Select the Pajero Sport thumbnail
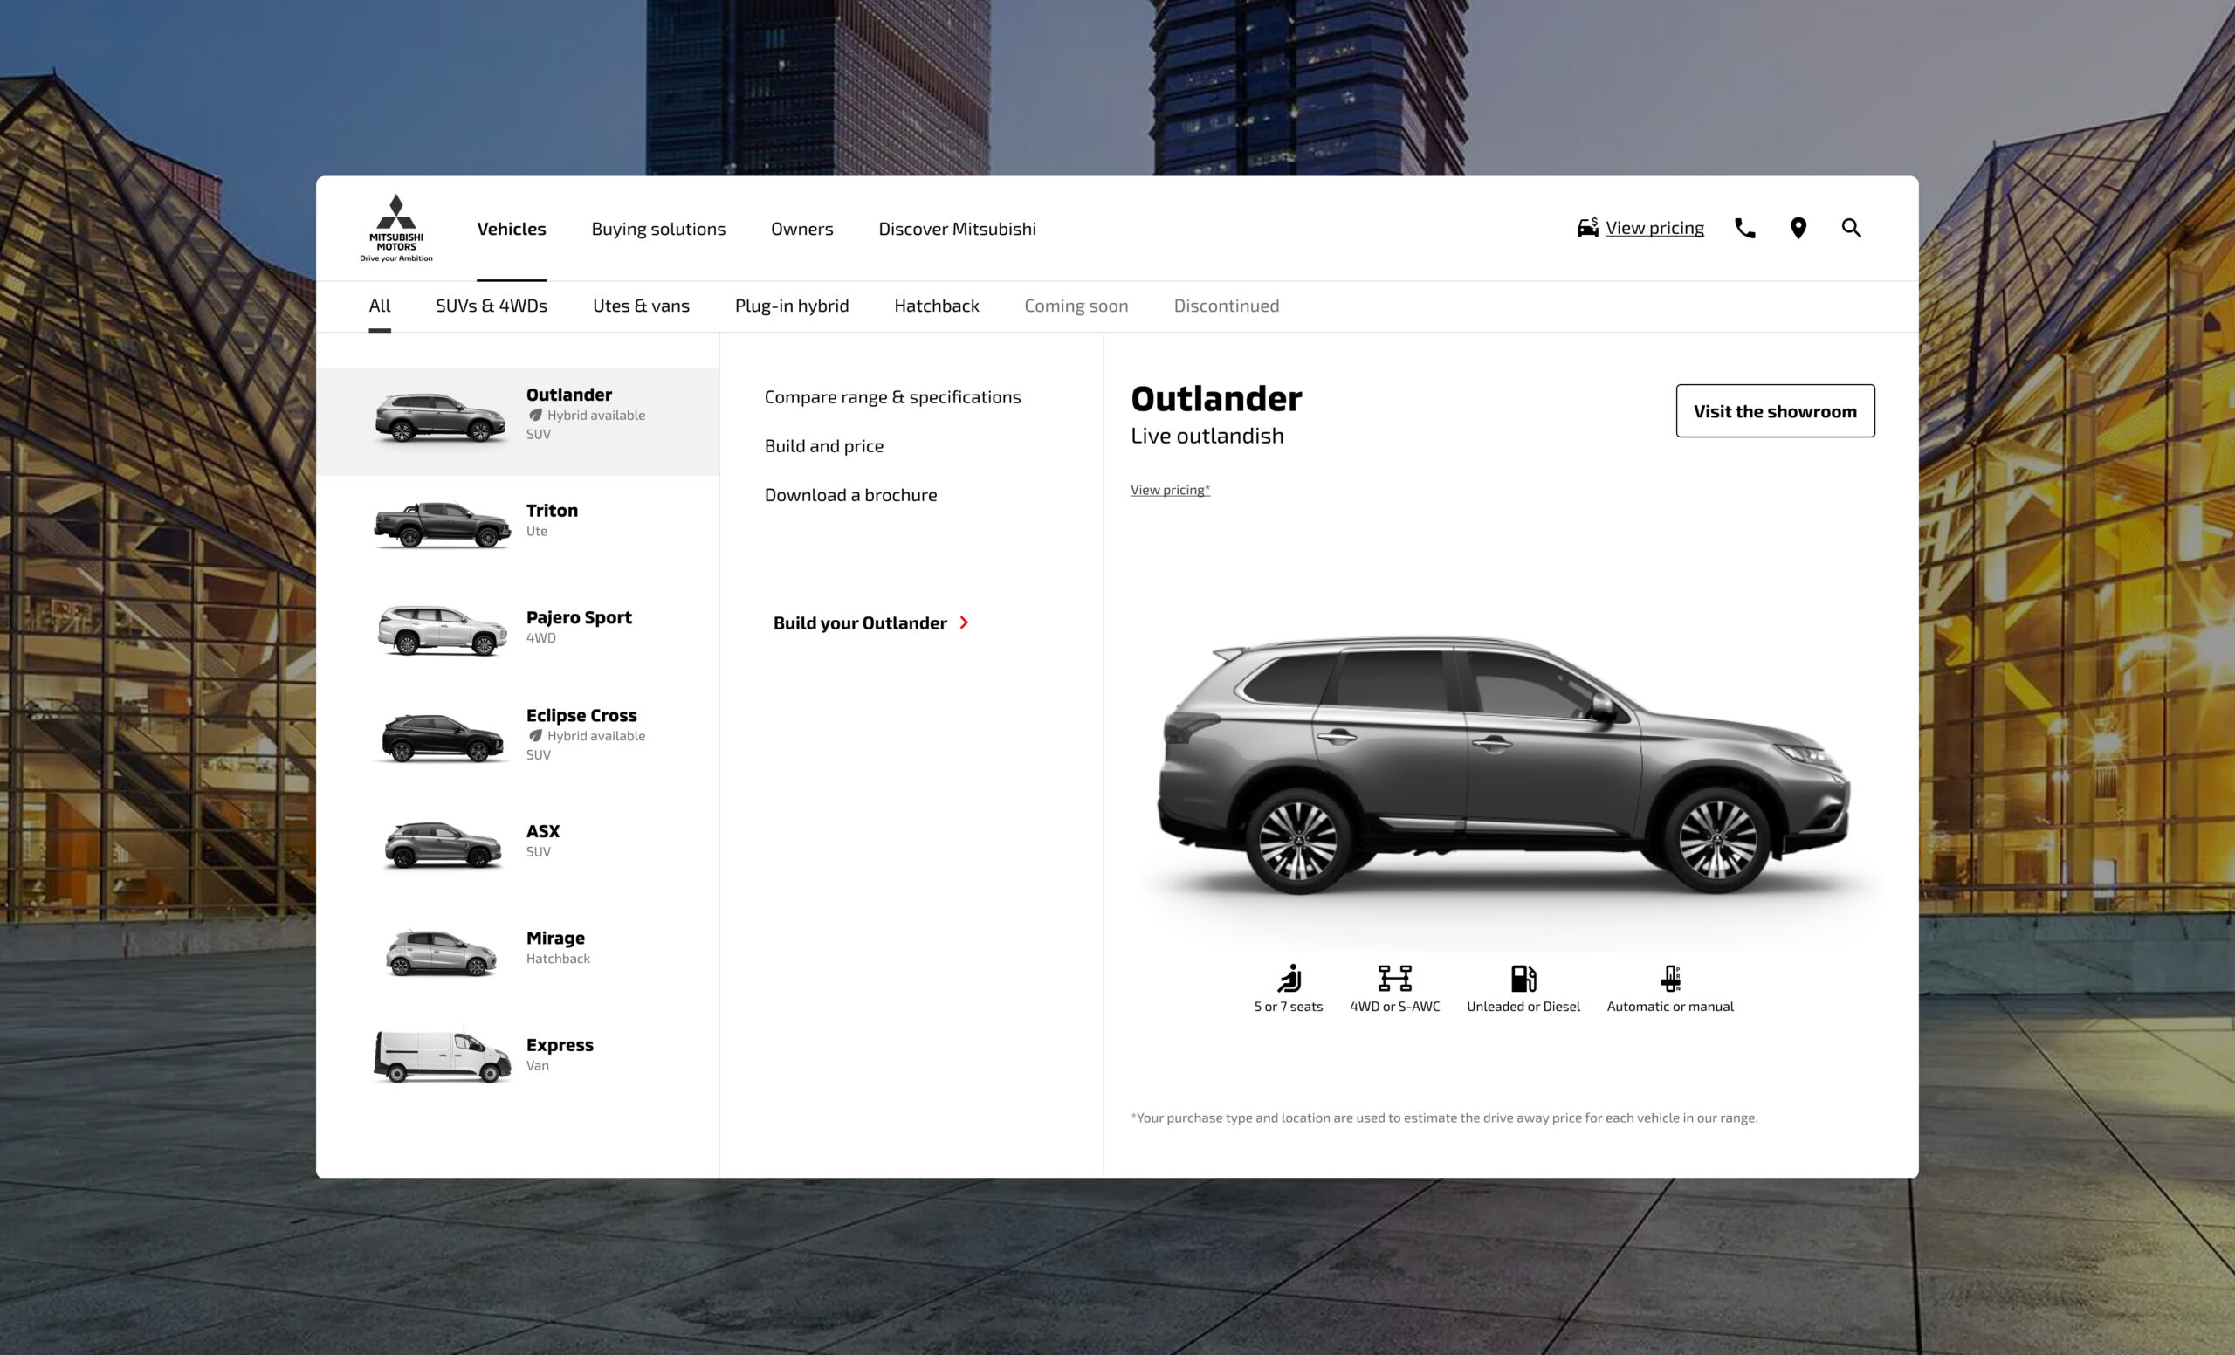The width and height of the screenshot is (2235, 1355). 442,629
